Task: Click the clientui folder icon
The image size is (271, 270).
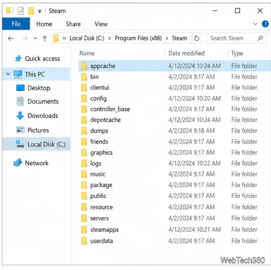Action: point(84,87)
